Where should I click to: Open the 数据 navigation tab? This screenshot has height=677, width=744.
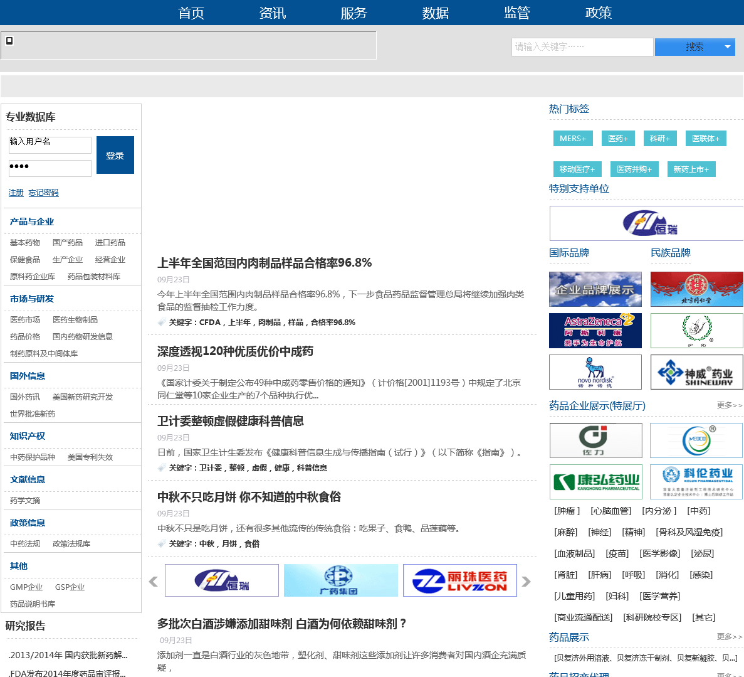click(x=436, y=13)
